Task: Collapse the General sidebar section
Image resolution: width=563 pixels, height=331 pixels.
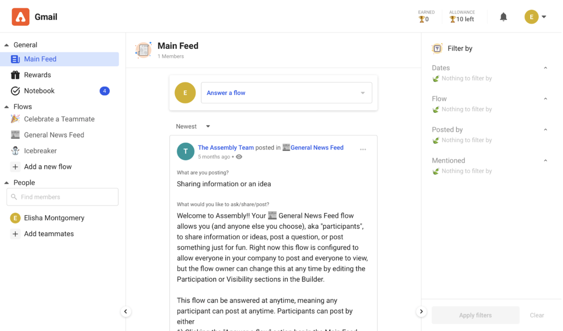Action: click(x=7, y=45)
